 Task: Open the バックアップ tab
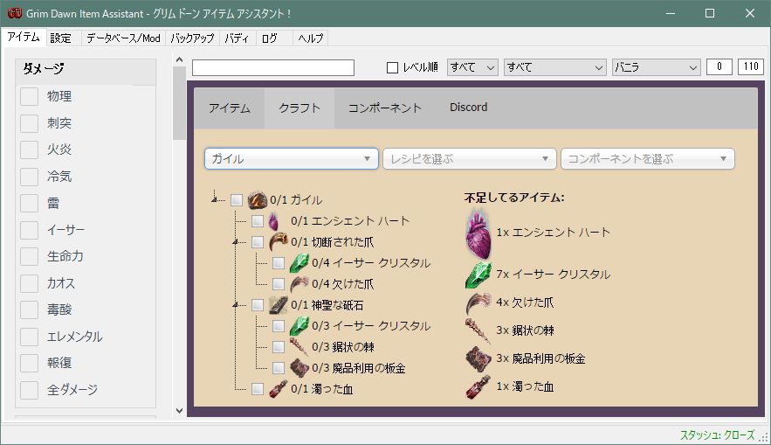pyautogui.click(x=192, y=38)
